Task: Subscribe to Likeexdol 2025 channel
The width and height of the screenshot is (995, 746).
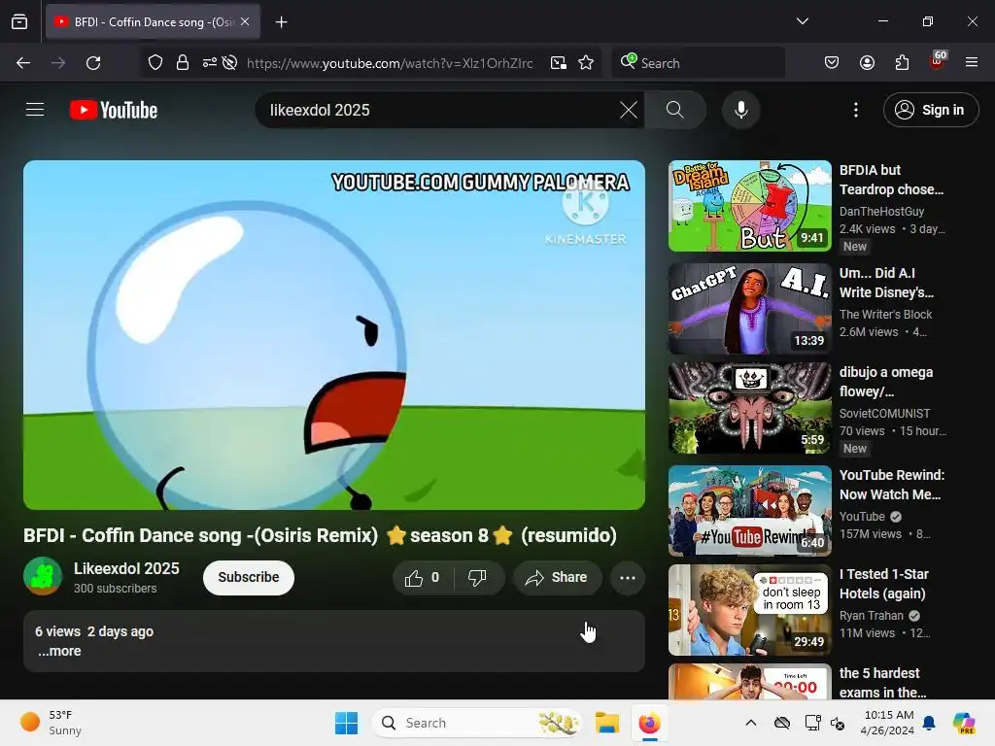Action: (248, 577)
